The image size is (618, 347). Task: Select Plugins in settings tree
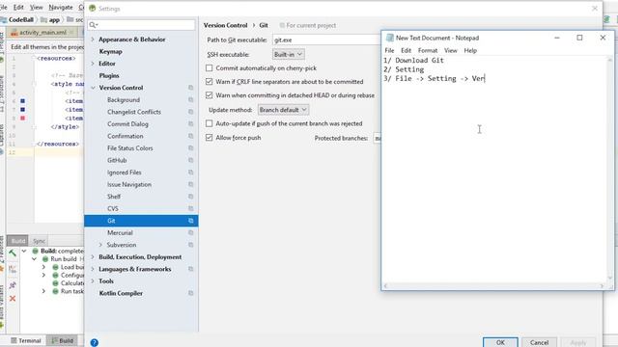109,75
